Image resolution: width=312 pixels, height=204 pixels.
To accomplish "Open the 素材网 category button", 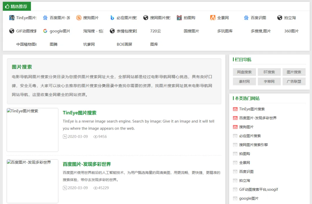I will point(244,81).
